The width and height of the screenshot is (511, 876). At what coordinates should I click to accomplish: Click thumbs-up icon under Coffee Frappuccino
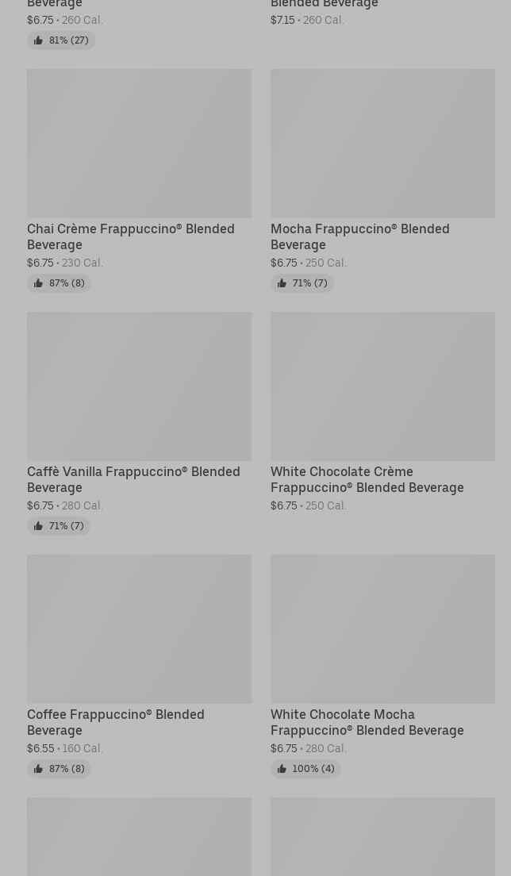point(38,769)
